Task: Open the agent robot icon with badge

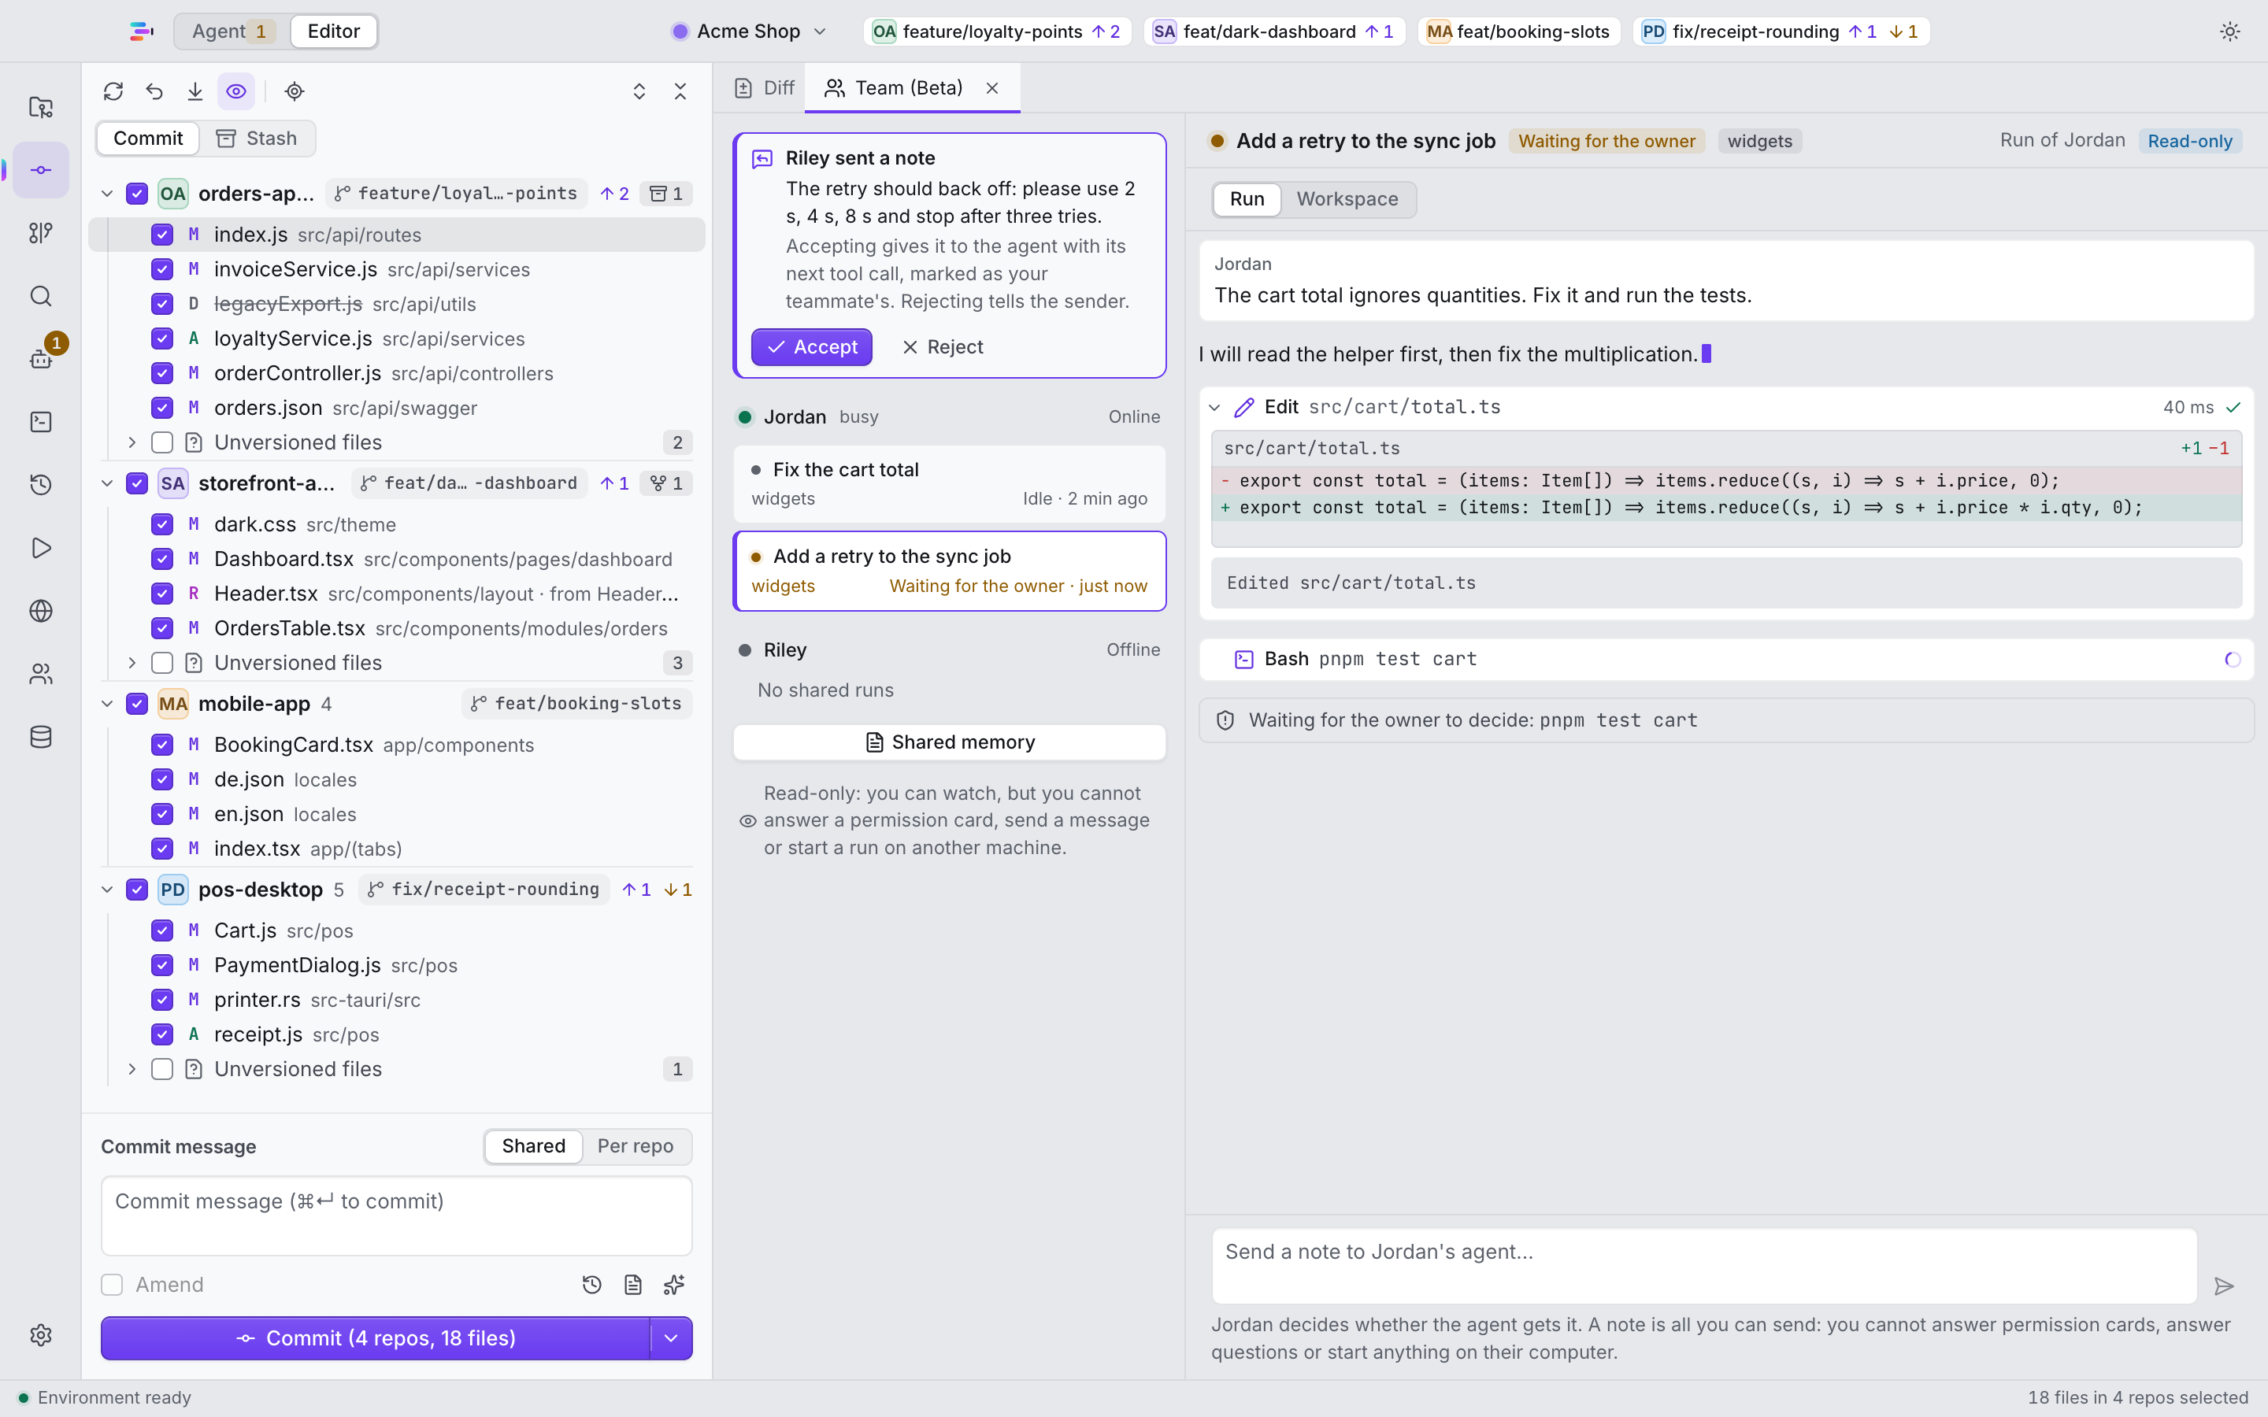Action: 40,358
